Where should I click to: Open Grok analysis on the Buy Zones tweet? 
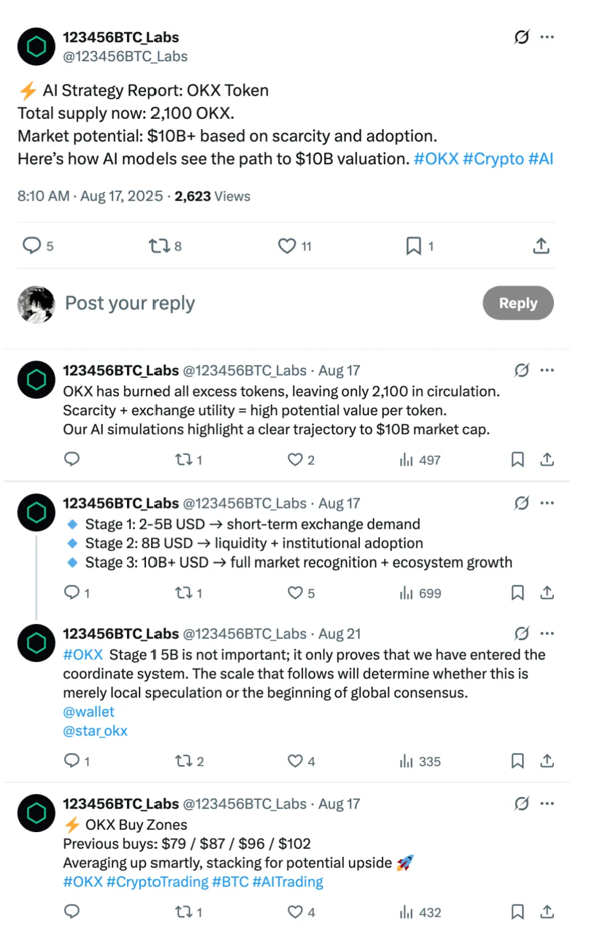coord(521,803)
